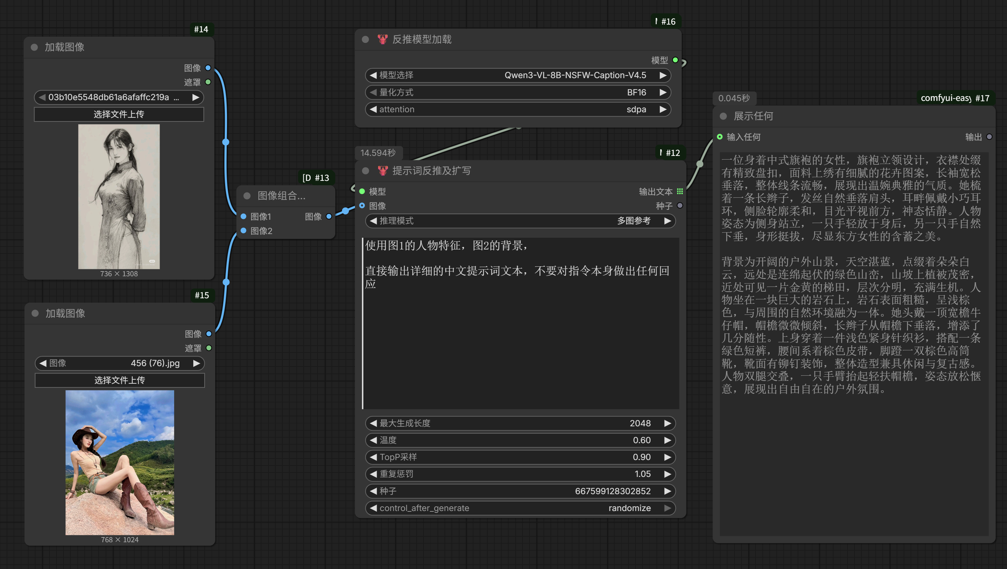The width and height of the screenshot is (1007, 569).
Task: Click the 重复惩罚 value 1.05
Action: [642, 474]
